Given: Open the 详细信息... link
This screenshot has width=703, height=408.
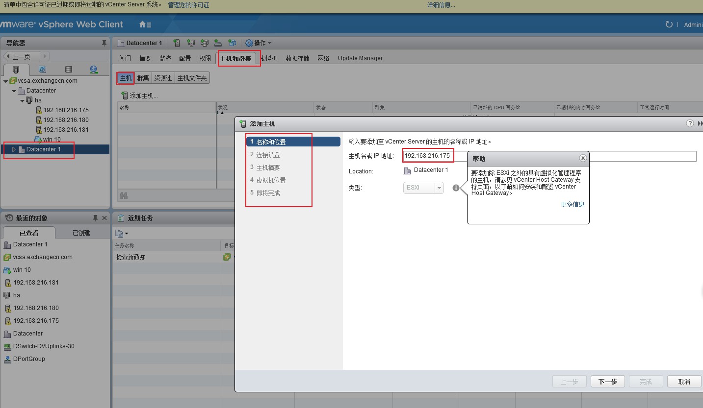Looking at the screenshot, I should coord(441,5).
